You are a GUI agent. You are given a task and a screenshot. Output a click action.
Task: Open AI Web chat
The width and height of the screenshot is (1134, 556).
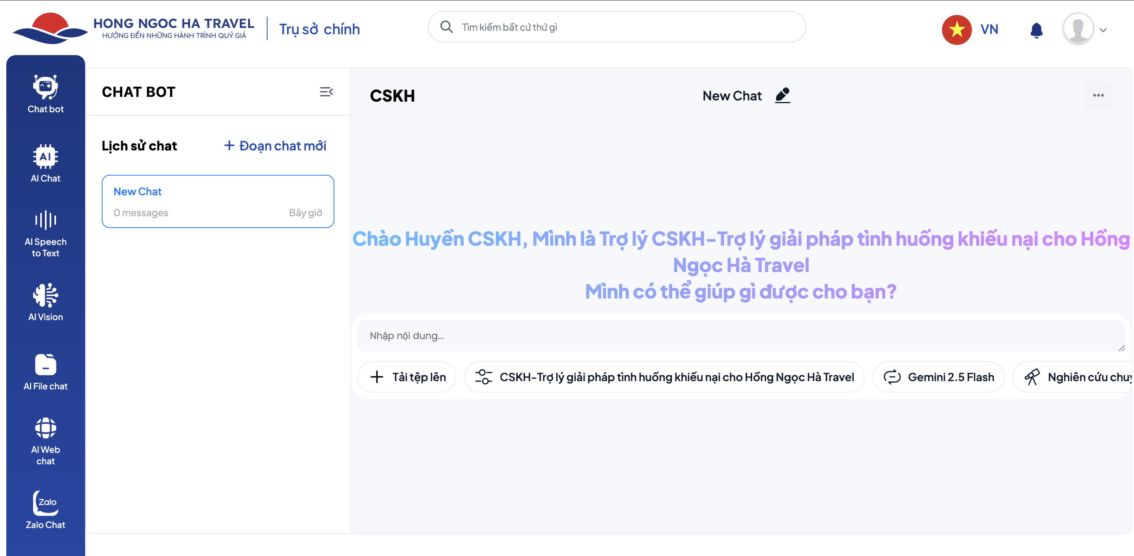45,441
